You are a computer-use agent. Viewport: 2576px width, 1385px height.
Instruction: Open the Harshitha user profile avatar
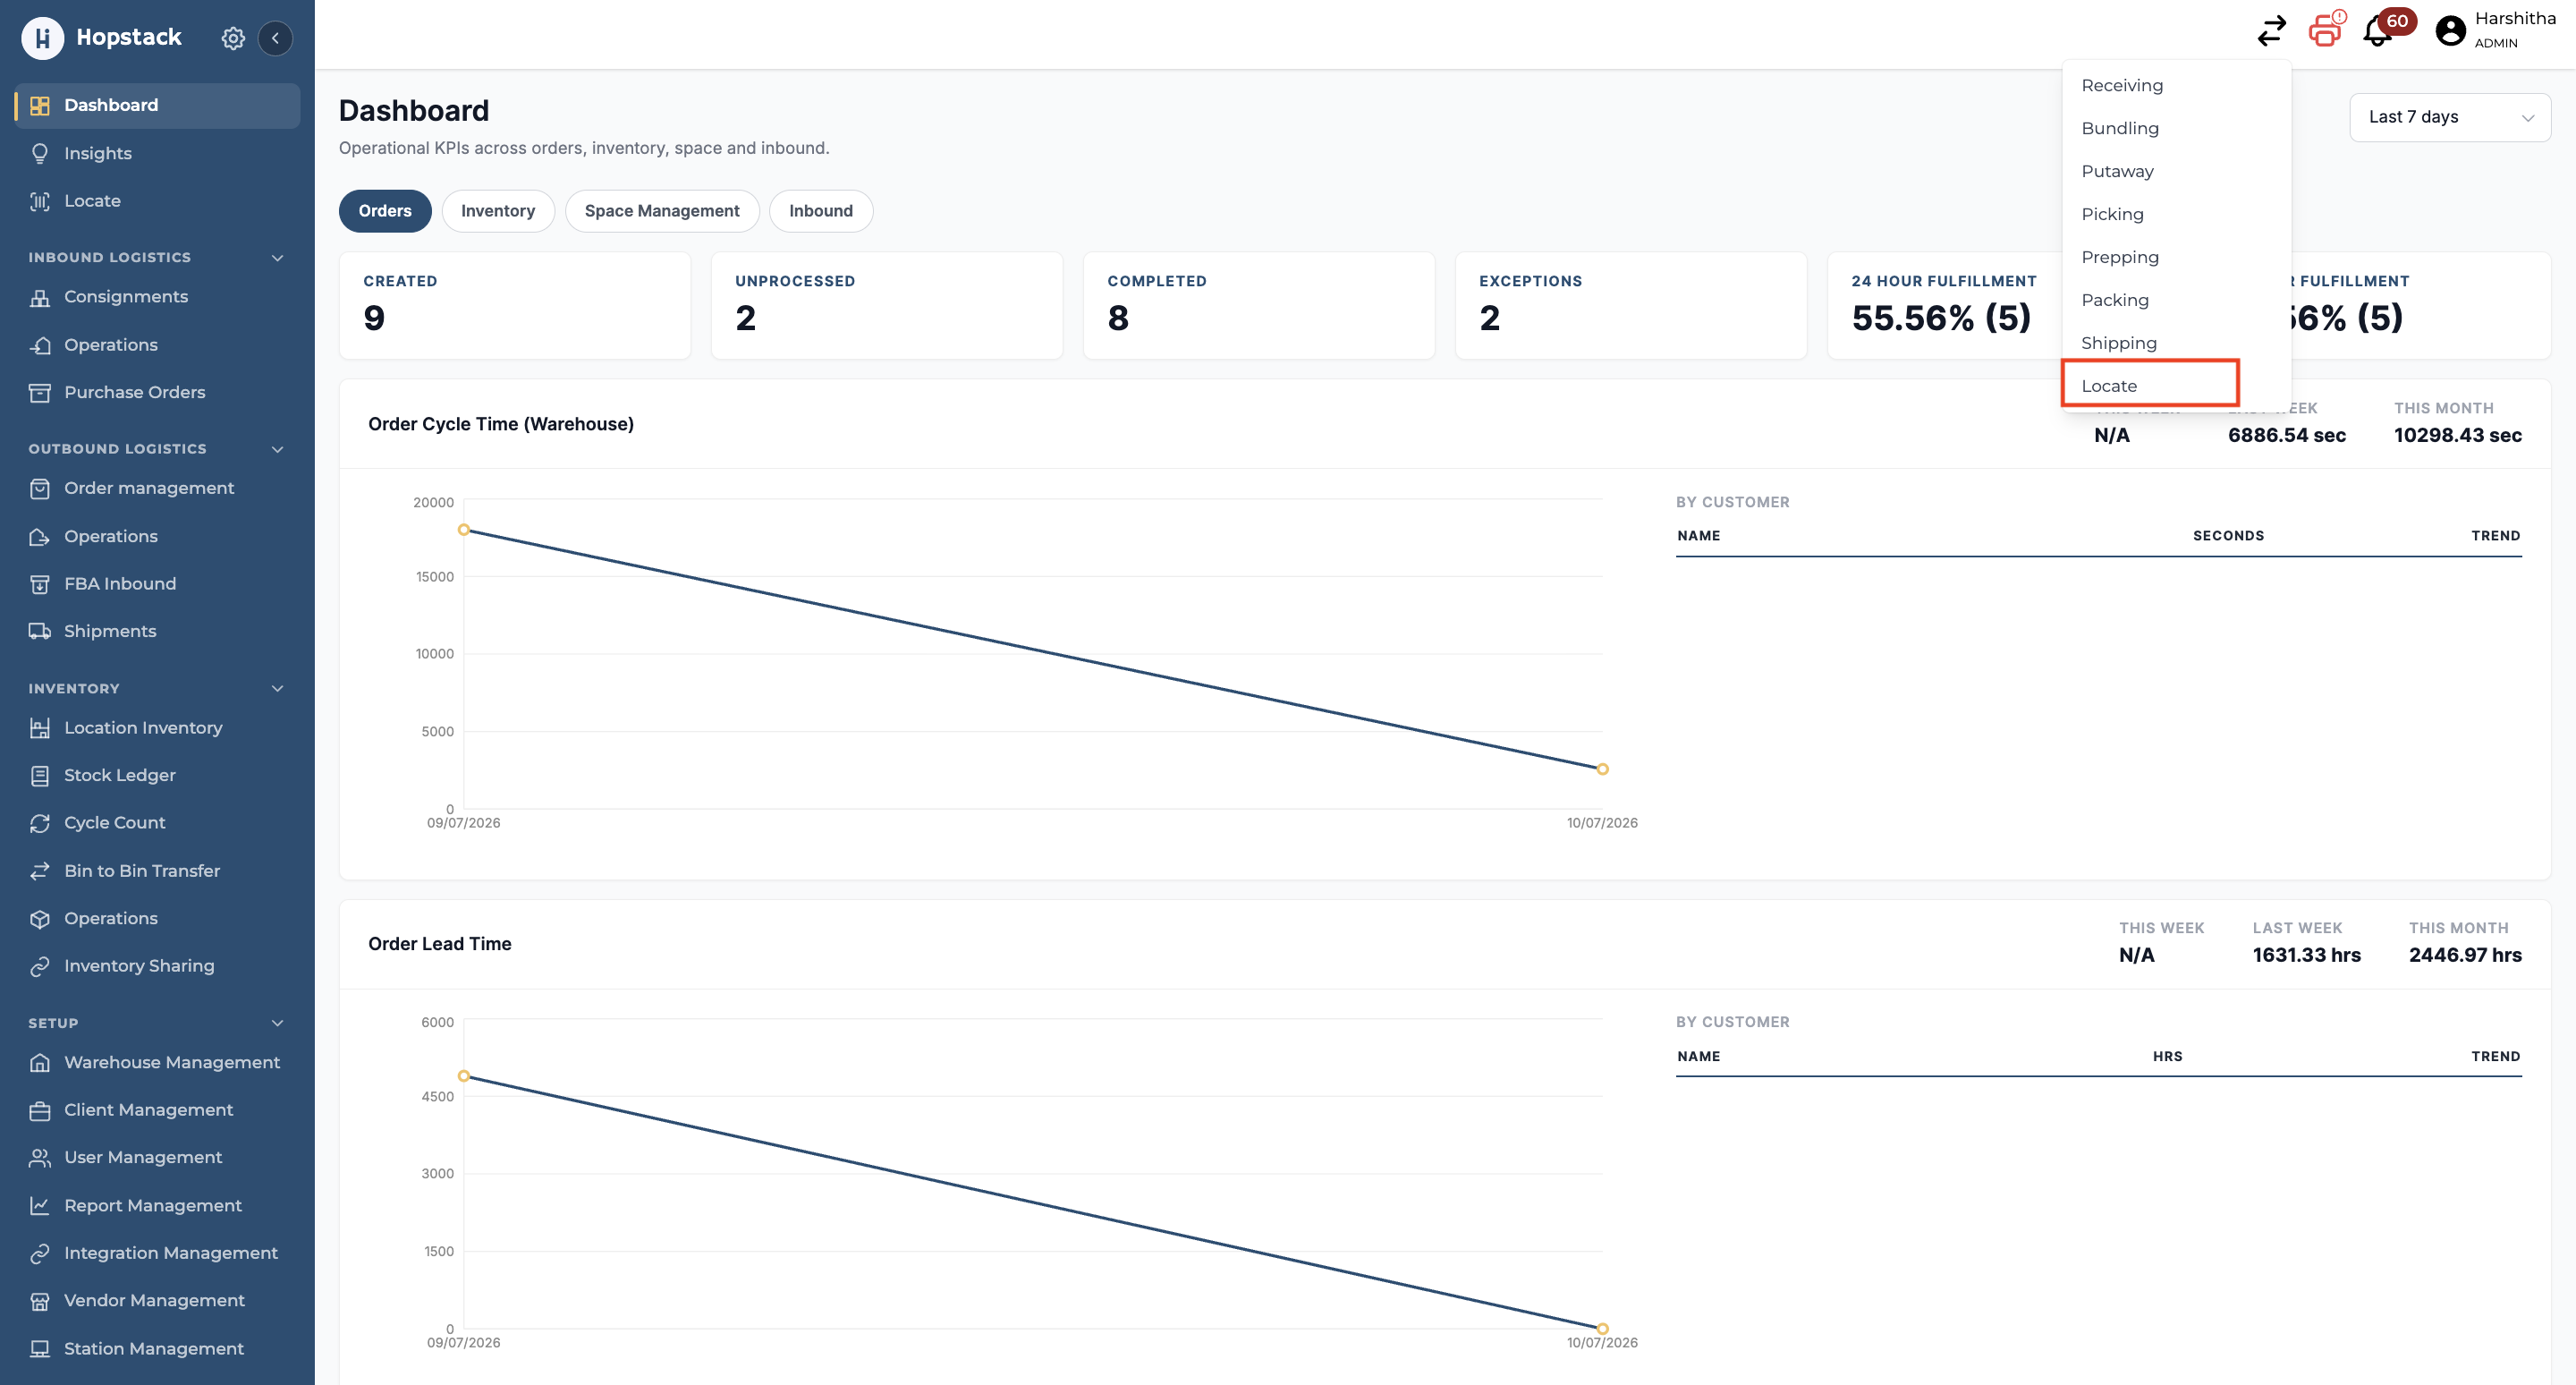click(x=2450, y=31)
